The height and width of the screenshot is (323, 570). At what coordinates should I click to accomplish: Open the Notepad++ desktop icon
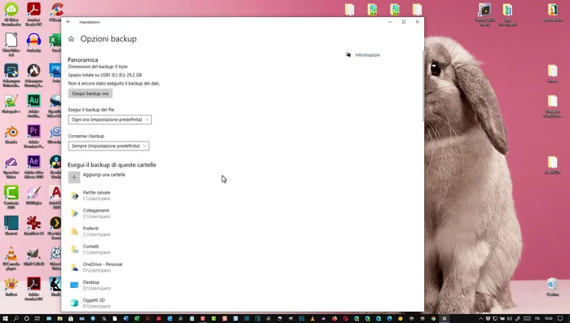point(11,104)
